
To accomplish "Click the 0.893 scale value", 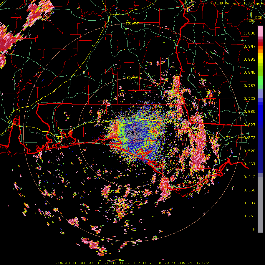I will click(x=249, y=59).
